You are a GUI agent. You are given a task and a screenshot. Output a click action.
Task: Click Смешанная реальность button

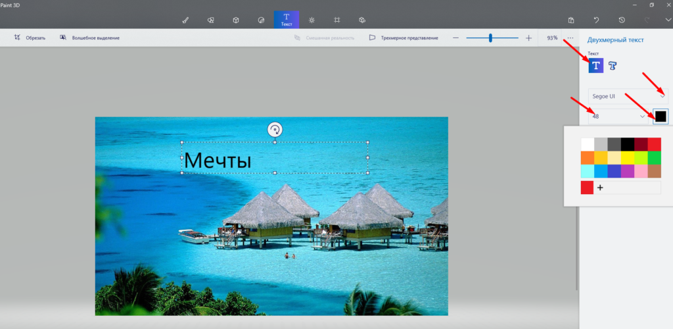[x=324, y=38]
